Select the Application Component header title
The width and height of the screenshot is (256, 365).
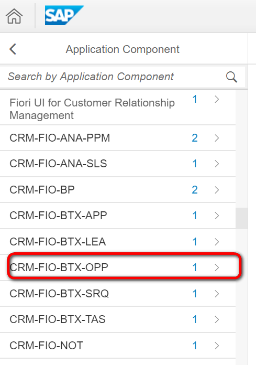(x=123, y=49)
